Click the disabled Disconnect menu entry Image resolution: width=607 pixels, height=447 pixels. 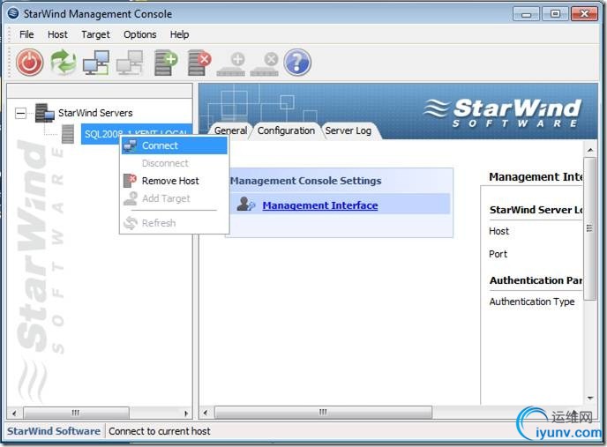174,163
